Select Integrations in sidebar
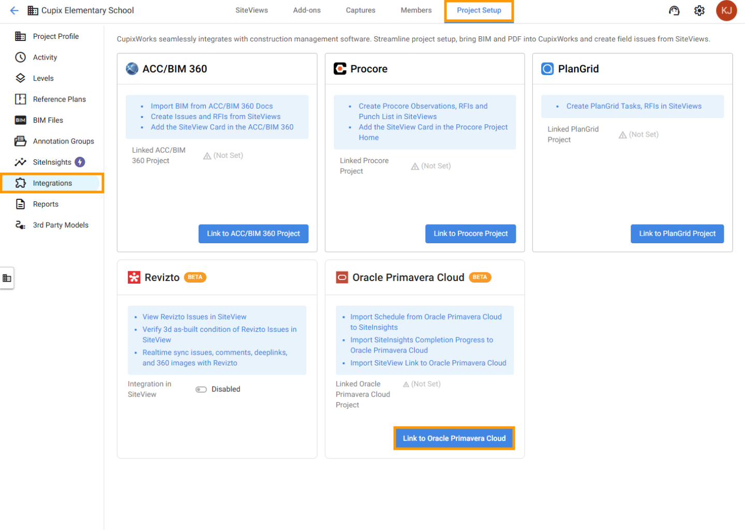Viewport: 745px width, 530px height. (x=52, y=183)
